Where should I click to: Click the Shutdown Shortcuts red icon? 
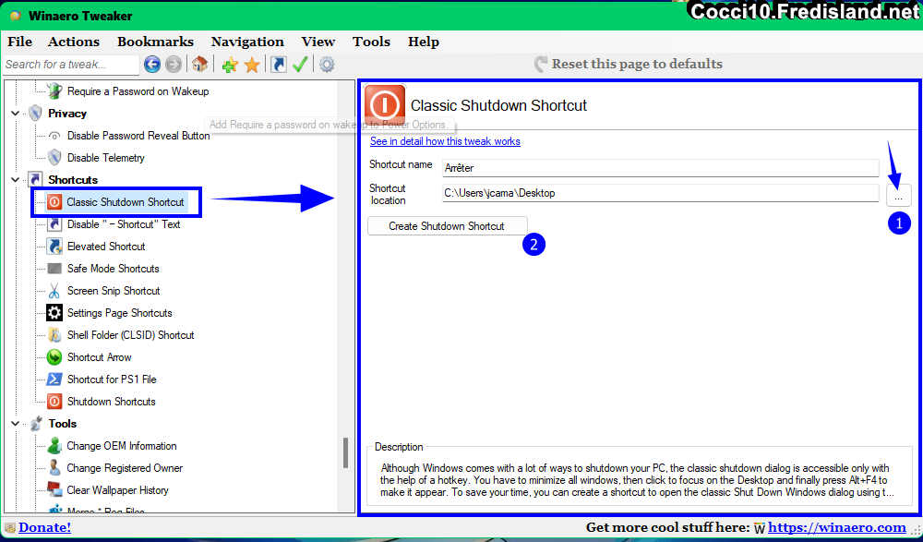pyautogui.click(x=54, y=402)
